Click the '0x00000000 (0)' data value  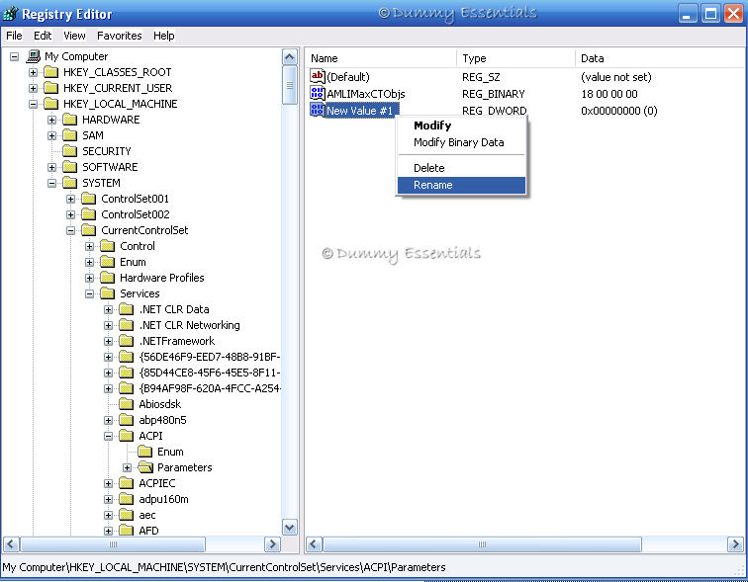tap(619, 111)
